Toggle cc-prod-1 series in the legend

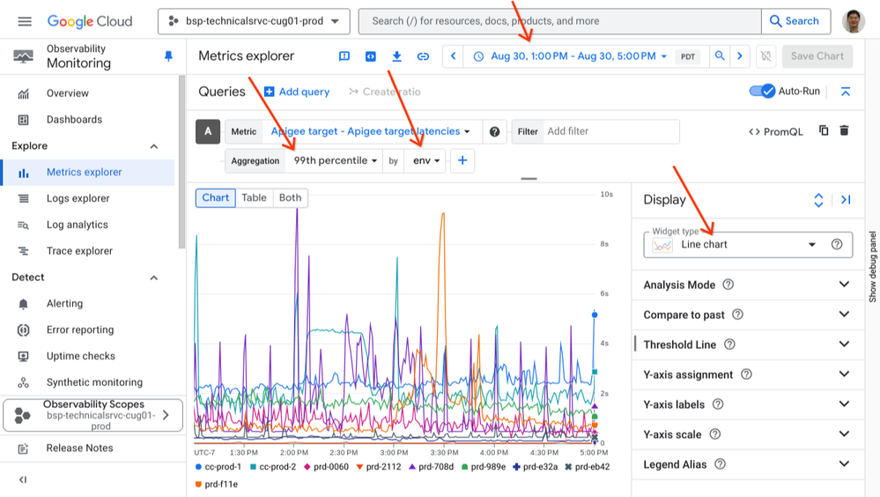pos(218,467)
